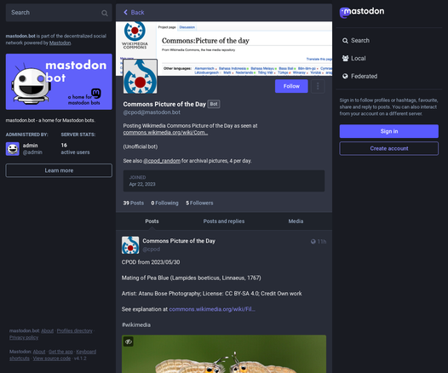
Task: Open the Local timeline
Action: pyautogui.click(x=353, y=58)
